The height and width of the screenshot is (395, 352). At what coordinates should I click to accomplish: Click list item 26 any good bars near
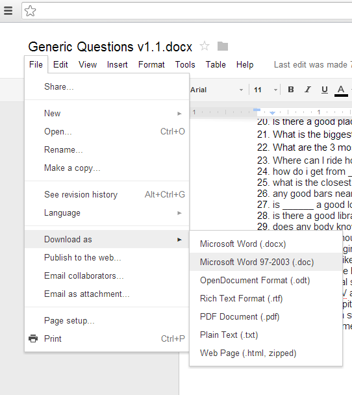pyautogui.click(x=305, y=194)
